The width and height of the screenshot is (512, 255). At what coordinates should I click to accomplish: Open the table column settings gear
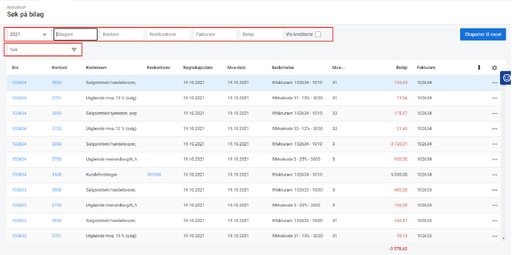[x=494, y=68]
